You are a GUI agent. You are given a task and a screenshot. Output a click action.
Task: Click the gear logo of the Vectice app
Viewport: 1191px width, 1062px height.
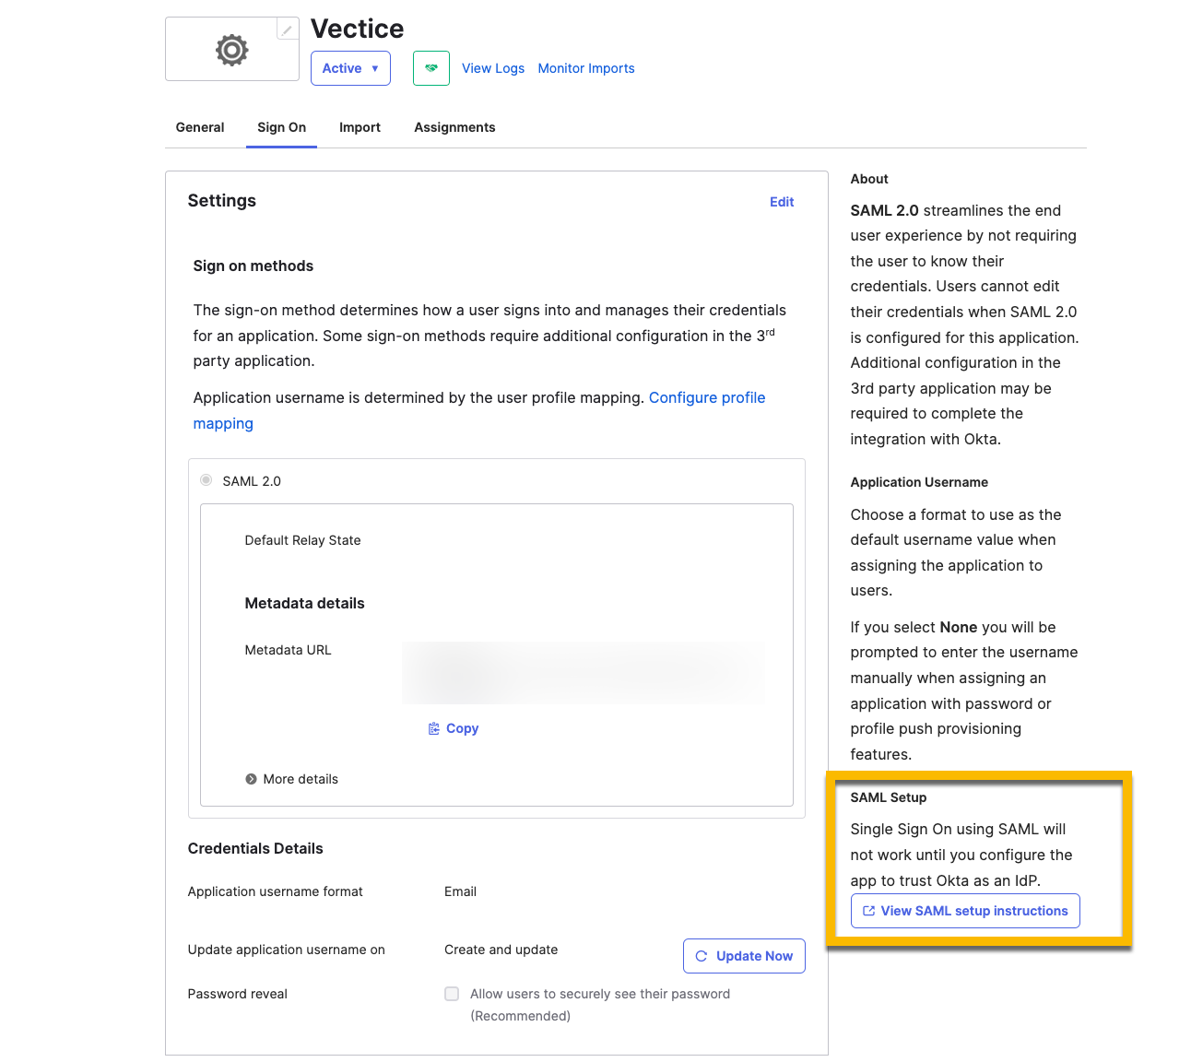pos(231,50)
